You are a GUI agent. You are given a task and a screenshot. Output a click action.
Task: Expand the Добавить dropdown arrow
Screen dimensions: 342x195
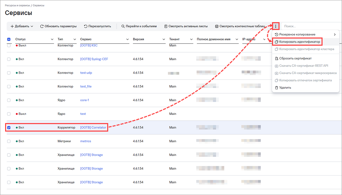pyautogui.click(x=32, y=26)
